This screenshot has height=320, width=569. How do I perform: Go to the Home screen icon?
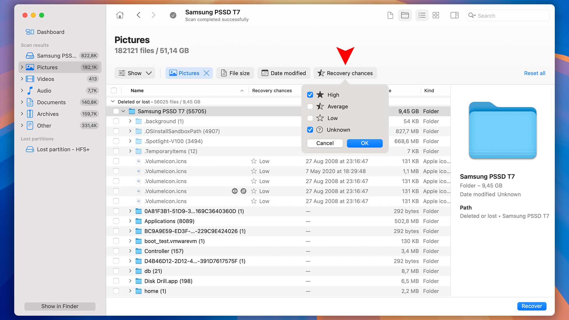click(120, 15)
